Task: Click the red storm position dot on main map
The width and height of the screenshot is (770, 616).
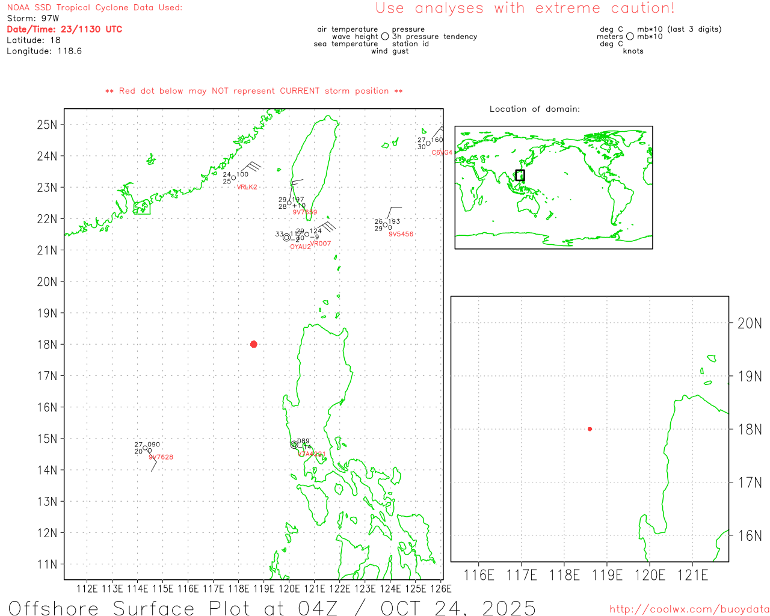Action: [253, 344]
